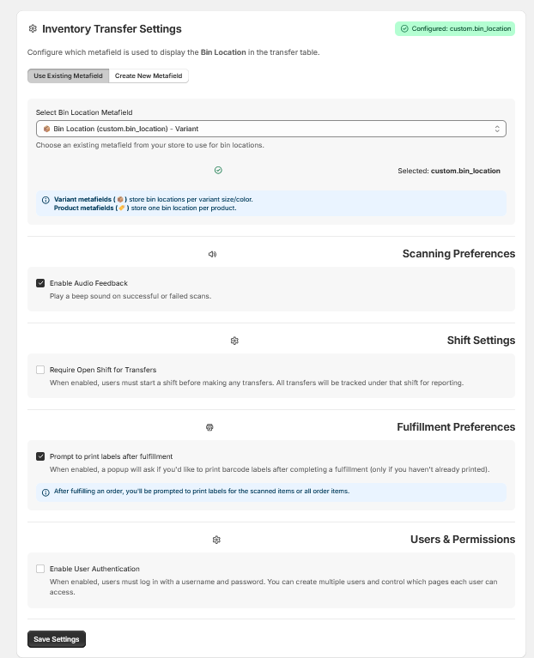Click the gear icon next to Shift Settings
This screenshot has width=534, height=658.
tap(234, 341)
